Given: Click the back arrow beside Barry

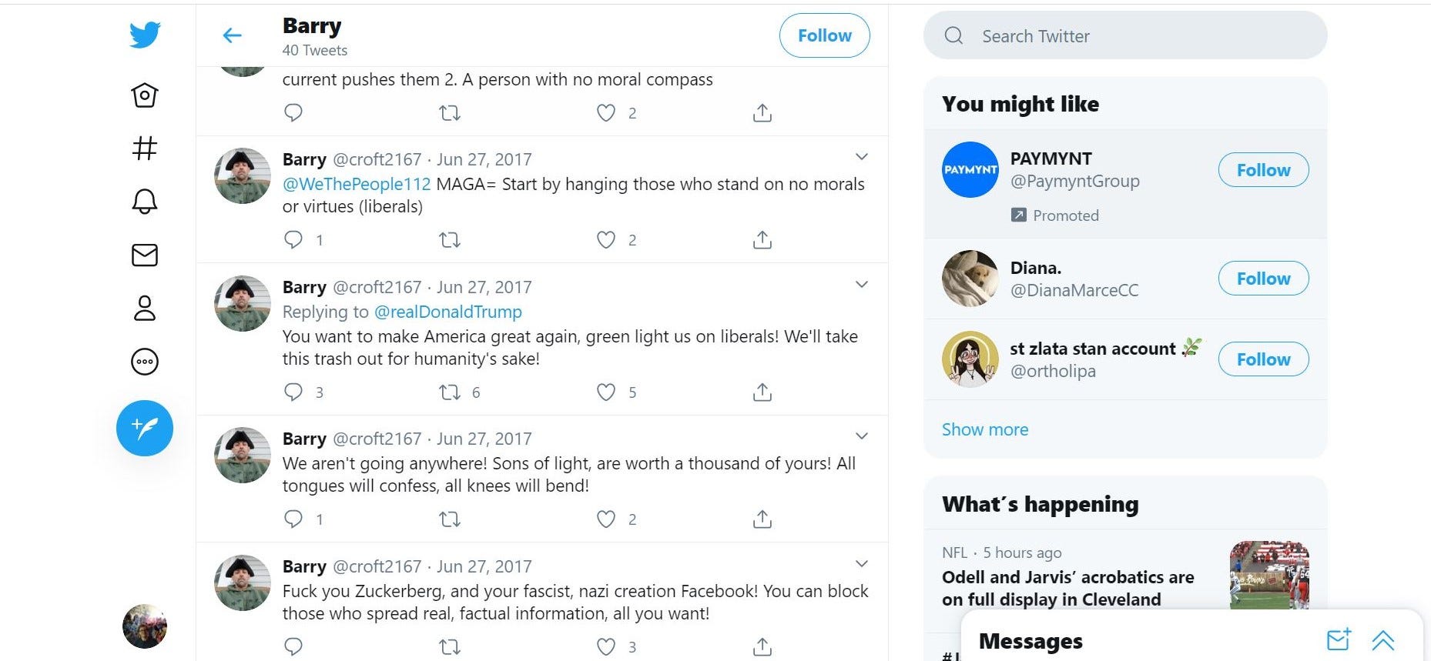Looking at the screenshot, I should point(232,35).
